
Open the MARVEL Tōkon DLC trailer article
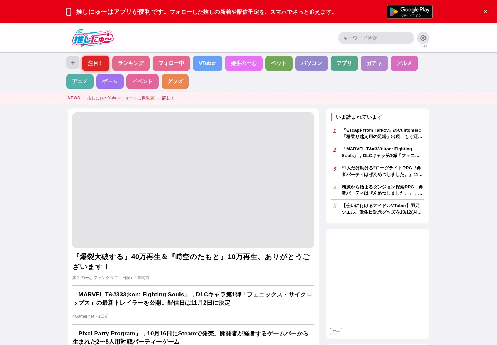193,299
